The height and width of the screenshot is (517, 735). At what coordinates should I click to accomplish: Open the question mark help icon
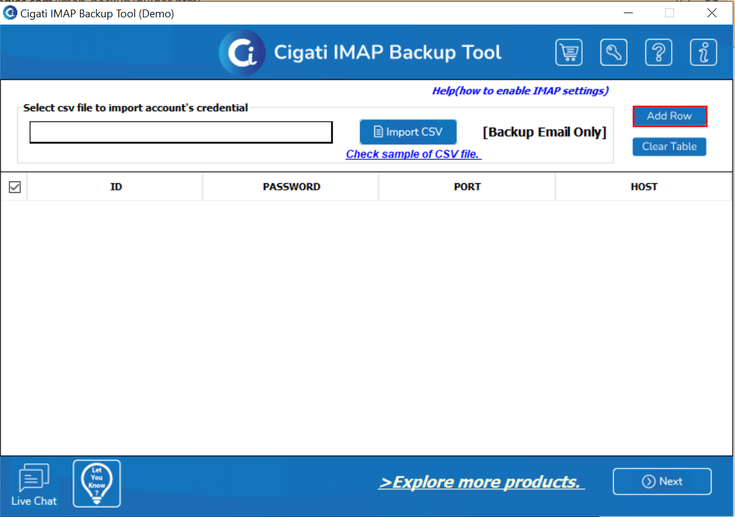(x=658, y=53)
